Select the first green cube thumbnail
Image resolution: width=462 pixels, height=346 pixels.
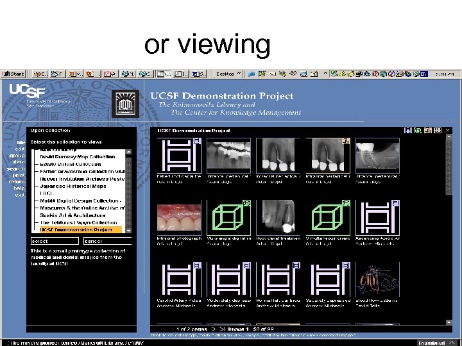[229, 218]
